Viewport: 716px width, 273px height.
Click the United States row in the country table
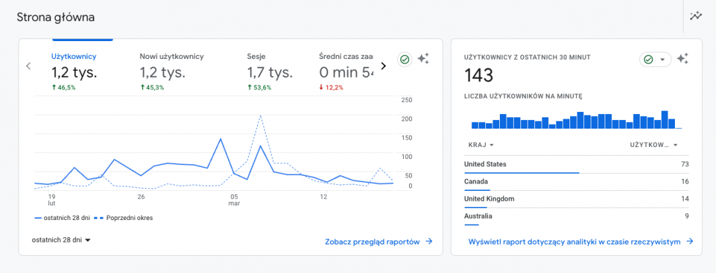(577, 164)
